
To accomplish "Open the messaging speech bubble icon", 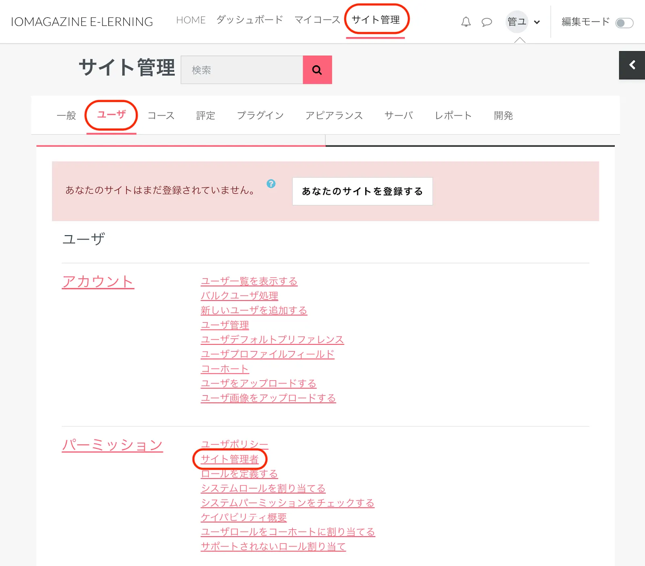I will coord(487,22).
